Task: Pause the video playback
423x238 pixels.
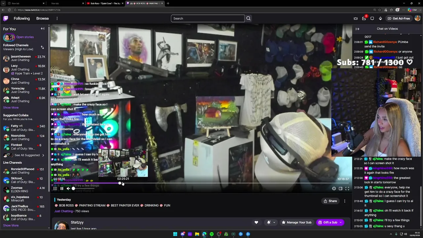Action: pyautogui.click(x=62, y=188)
